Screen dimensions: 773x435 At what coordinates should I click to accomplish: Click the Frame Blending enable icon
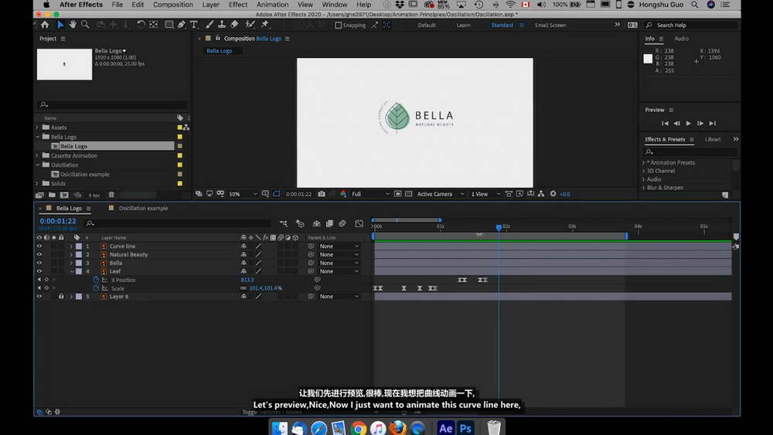329,223
